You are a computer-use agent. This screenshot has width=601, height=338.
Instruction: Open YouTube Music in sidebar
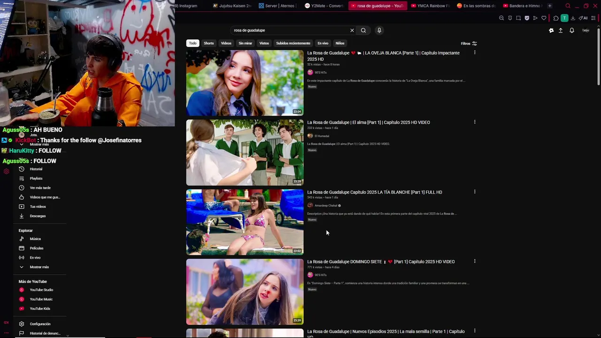pyautogui.click(x=41, y=300)
